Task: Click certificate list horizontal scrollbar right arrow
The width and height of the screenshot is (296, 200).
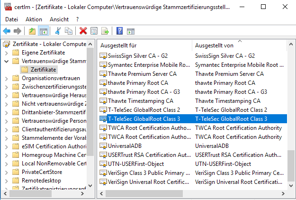Action: (283, 193)
